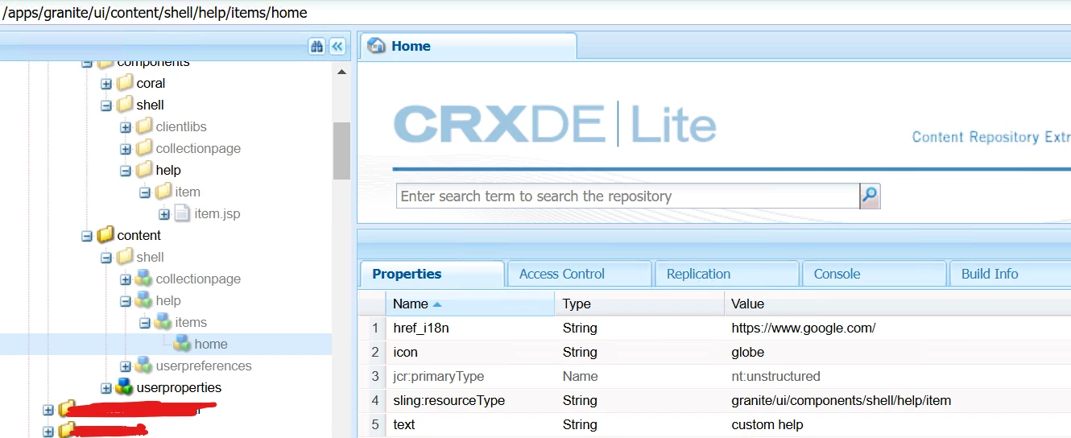Expand collectionpage node under content
This screenshot has height=438, width=1071.
[x=126, y=279]
